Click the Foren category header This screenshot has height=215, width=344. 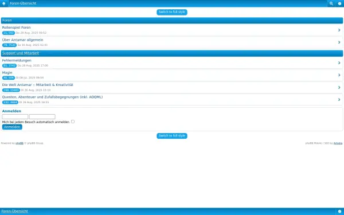pos(7,20)
